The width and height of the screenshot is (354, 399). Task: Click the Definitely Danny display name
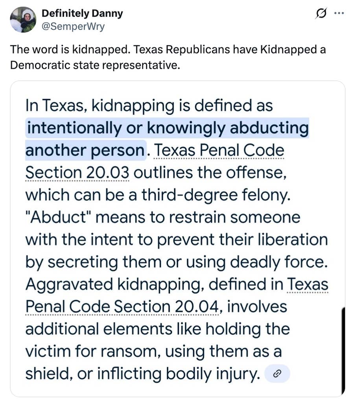(82, 13)
